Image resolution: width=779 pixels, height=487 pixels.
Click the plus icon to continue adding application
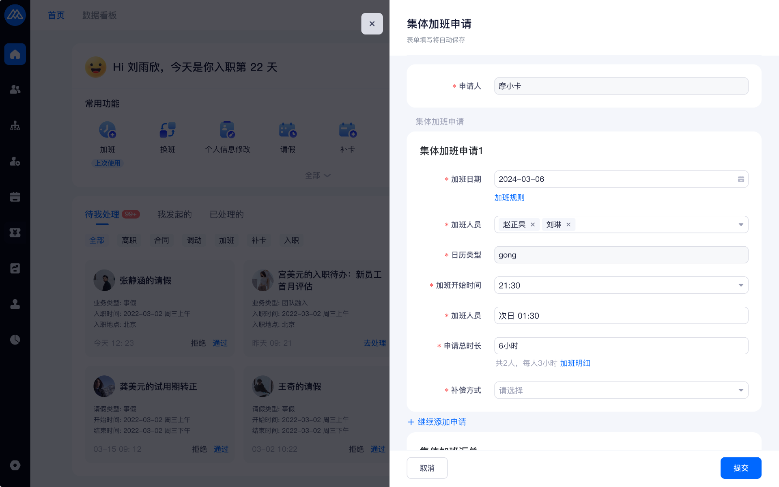(x=411, y=422)
